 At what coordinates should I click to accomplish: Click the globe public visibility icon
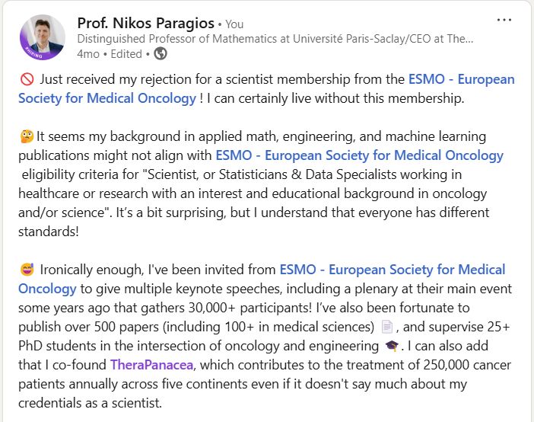[x=161, y=53]
